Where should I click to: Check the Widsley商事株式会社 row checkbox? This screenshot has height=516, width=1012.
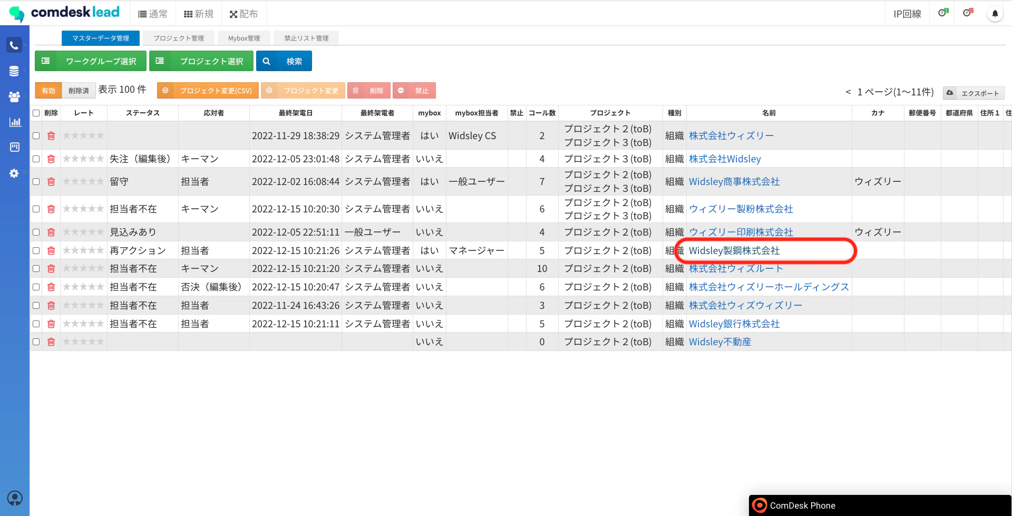(x=36, y=182)
